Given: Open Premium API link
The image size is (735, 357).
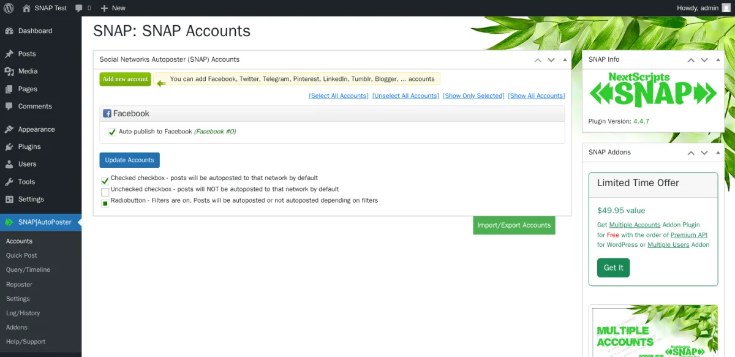Looking at the screenshot, I should coord(689,235).
